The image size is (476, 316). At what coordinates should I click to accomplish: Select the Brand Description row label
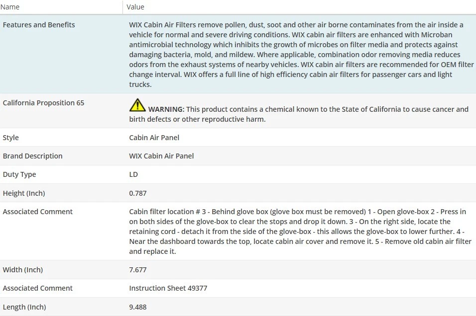pos(32,156)
